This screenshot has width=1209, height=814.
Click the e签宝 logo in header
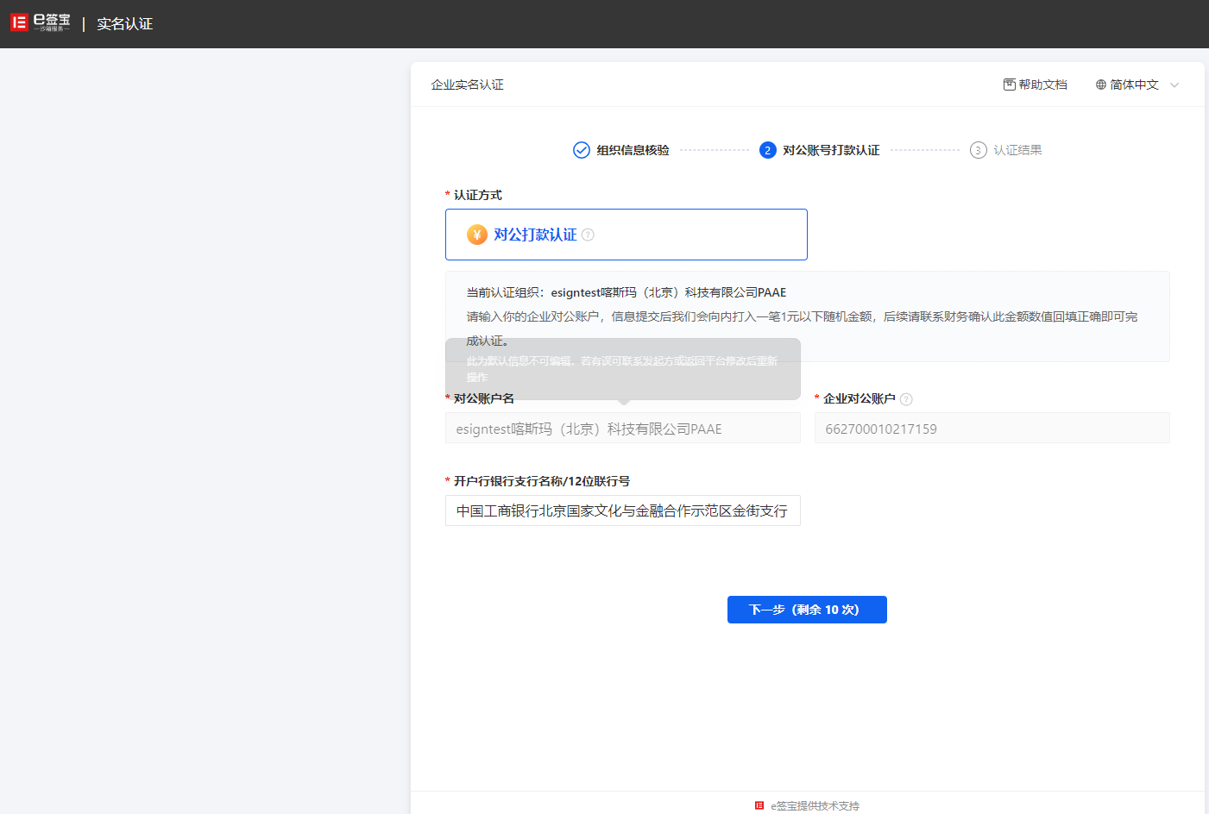pos(40,23)
